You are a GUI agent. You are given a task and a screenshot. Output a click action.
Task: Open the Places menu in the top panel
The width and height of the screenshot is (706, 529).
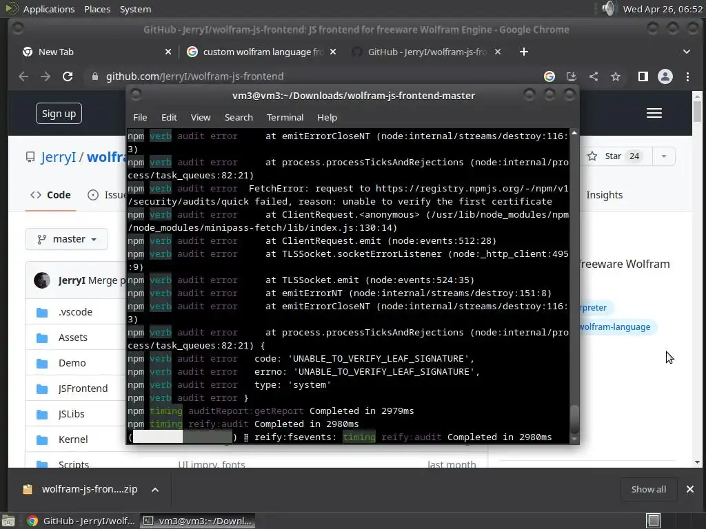97,9
